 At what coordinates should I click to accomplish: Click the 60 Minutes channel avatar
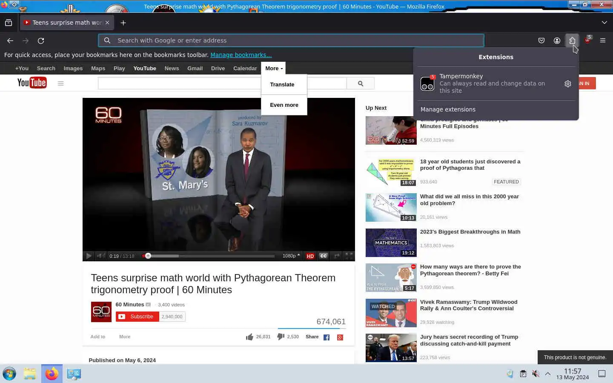pyautogui.click(x=101, y=312)
